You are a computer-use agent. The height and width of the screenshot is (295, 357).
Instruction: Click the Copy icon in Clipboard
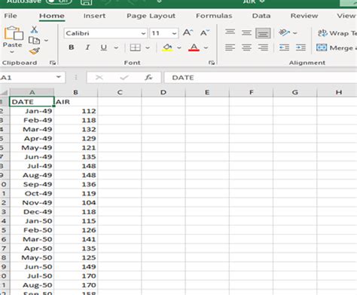(x=34, y=40)
